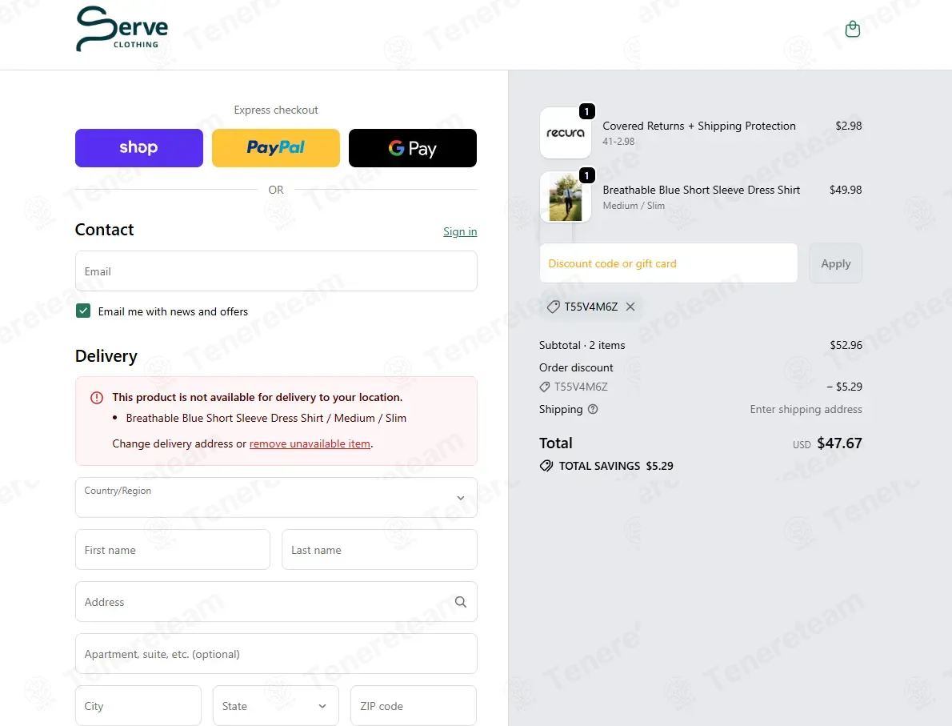Focus the Discount code or gift card field
Screen dimensions: 952x726
669,263
